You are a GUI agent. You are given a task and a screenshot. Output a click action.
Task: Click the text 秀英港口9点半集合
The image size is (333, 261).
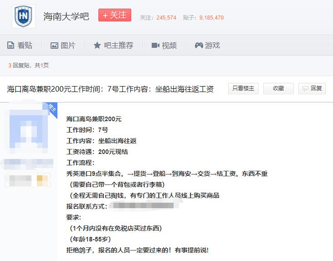coord(94,174)
